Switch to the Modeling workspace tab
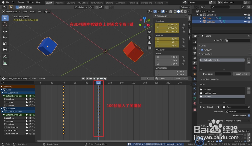Image resolution: width=252 pixels, height=146 pixels. tap(59, 3)
